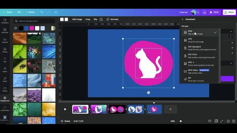Choose PDF Standard file type
Screen dimensions: 237x133
(x=200, y=48)
